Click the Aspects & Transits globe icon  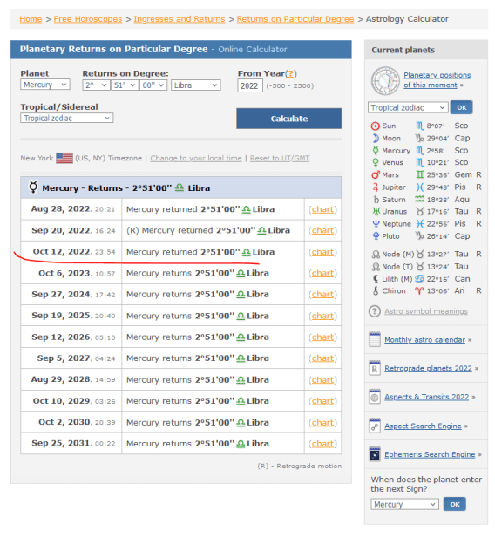(x=375, y=397)
